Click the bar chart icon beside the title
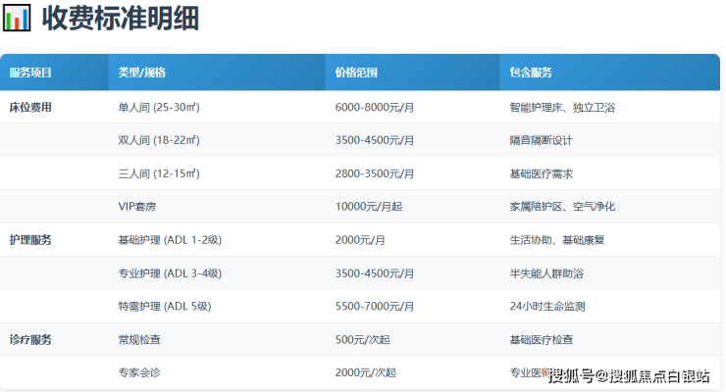Image resolution: width=726 pixels, height=392 pixels. 17,18
